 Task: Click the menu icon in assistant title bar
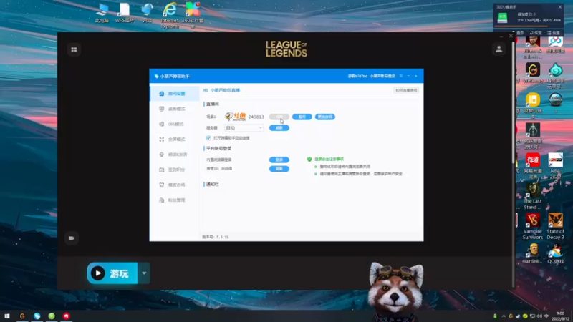pyautogui.click(x=401, y=76)
